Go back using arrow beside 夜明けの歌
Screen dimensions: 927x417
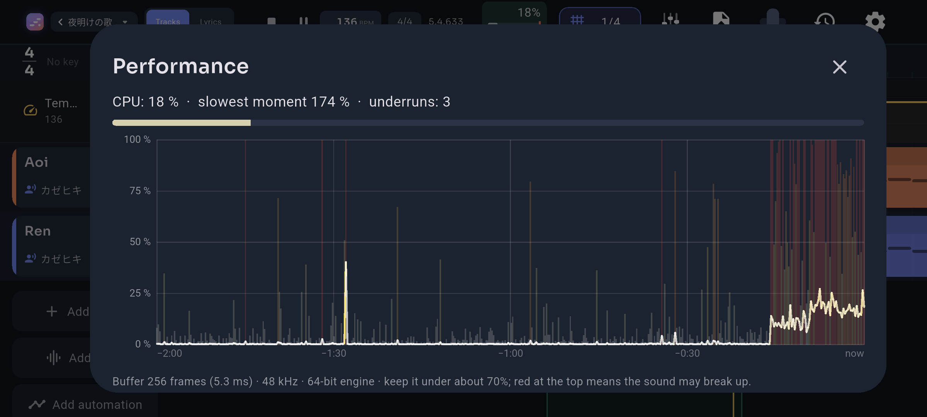coord(60,22)
